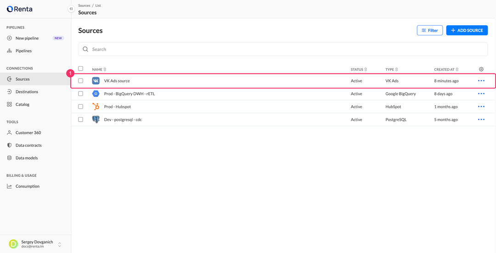Check the Dev - postgresql - cdc checkbox
The width and height of the screenshot is (496, 253).
(81, 119)
